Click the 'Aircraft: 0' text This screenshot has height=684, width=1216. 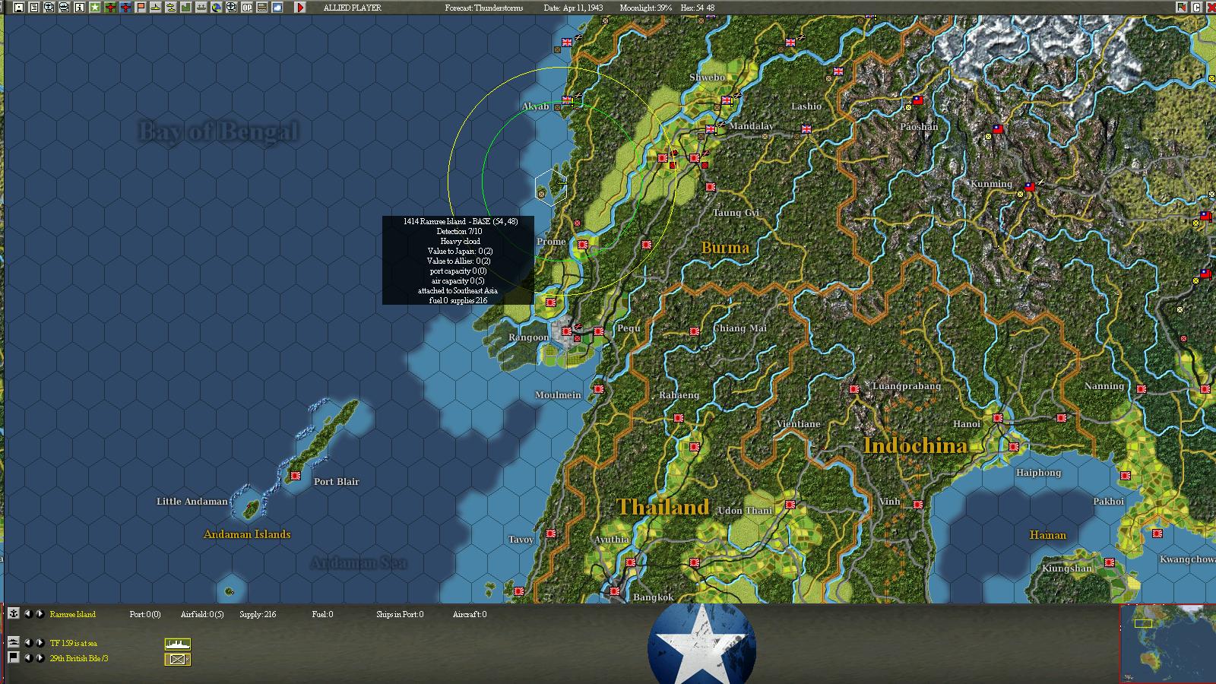pyautogui.click(x=470, y=614)
